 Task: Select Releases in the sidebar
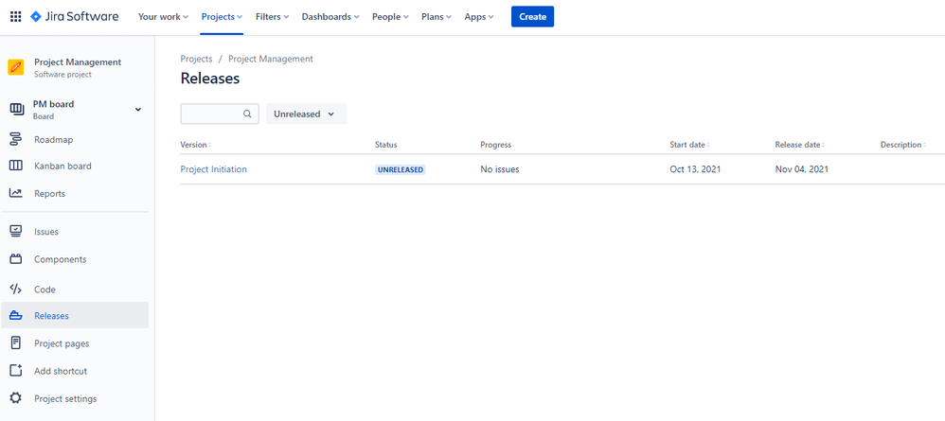(75, 316)
